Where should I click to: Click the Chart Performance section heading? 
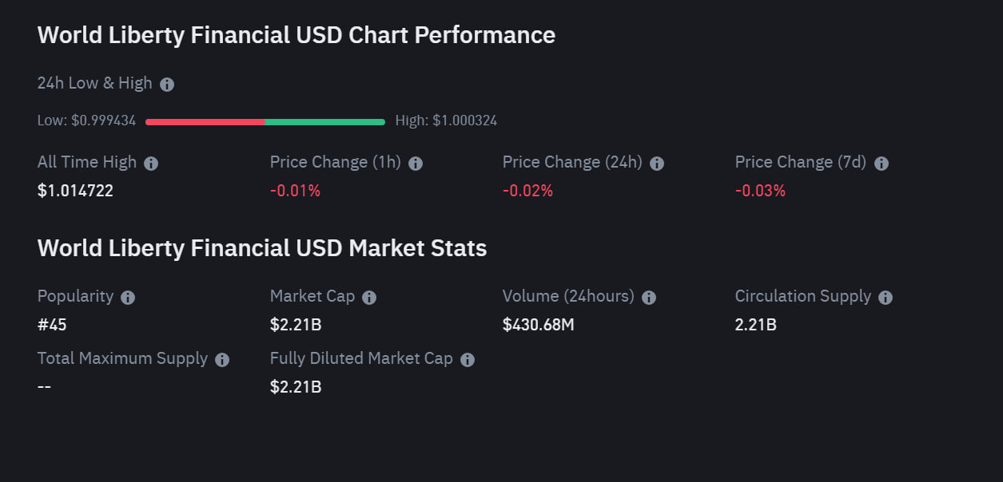pos(296,35)
